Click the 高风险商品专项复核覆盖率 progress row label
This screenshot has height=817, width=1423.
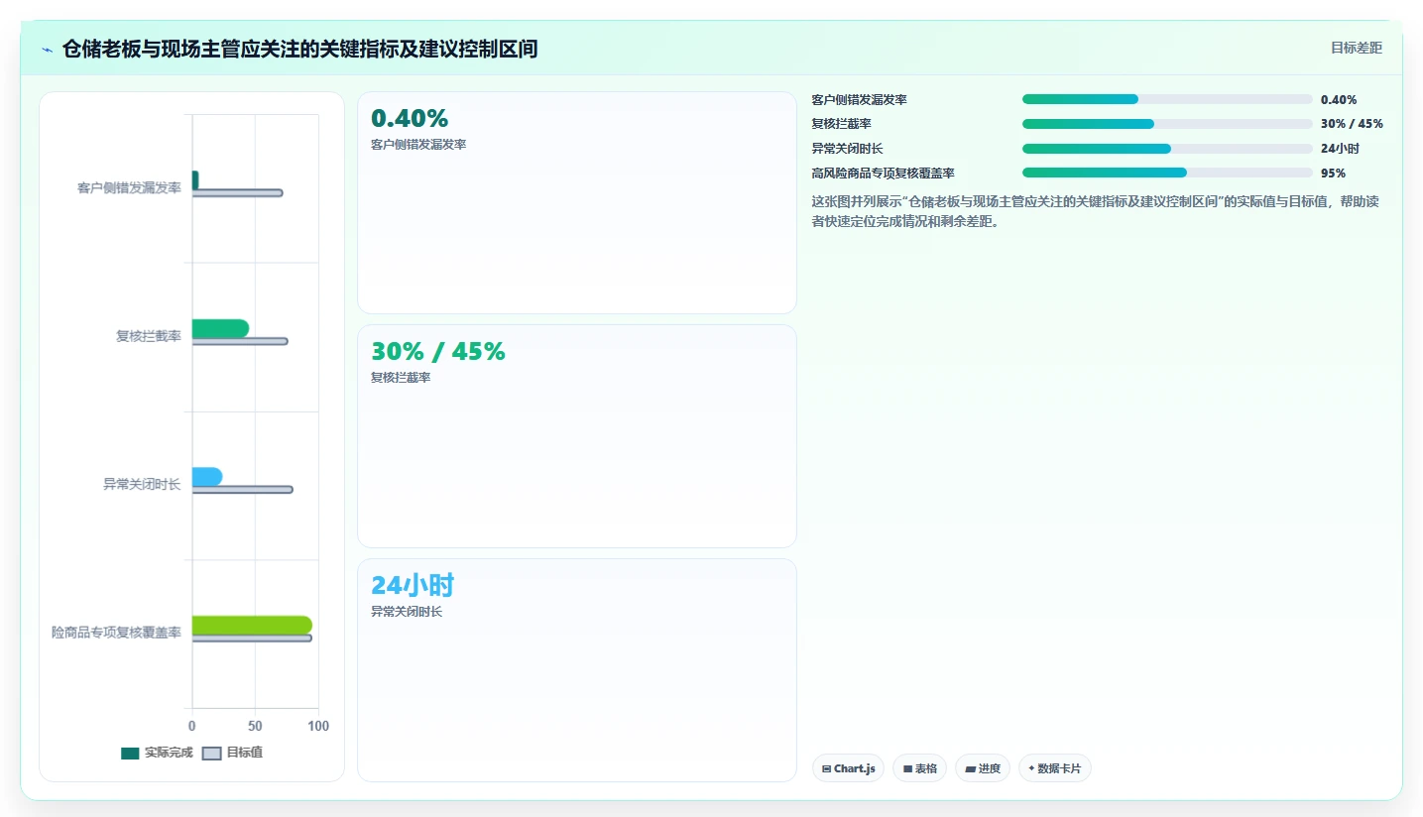point(884,173)
